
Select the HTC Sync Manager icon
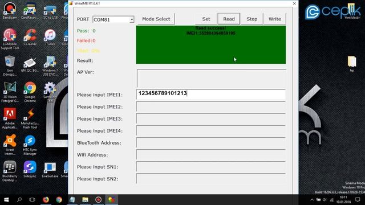click(x=30, y=145)
